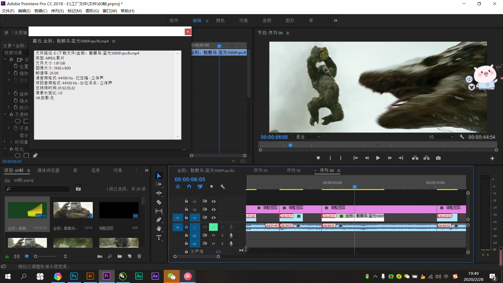Click the timeline playhead marker
This screenshot has height=283, width=503.
click(354, 187)
